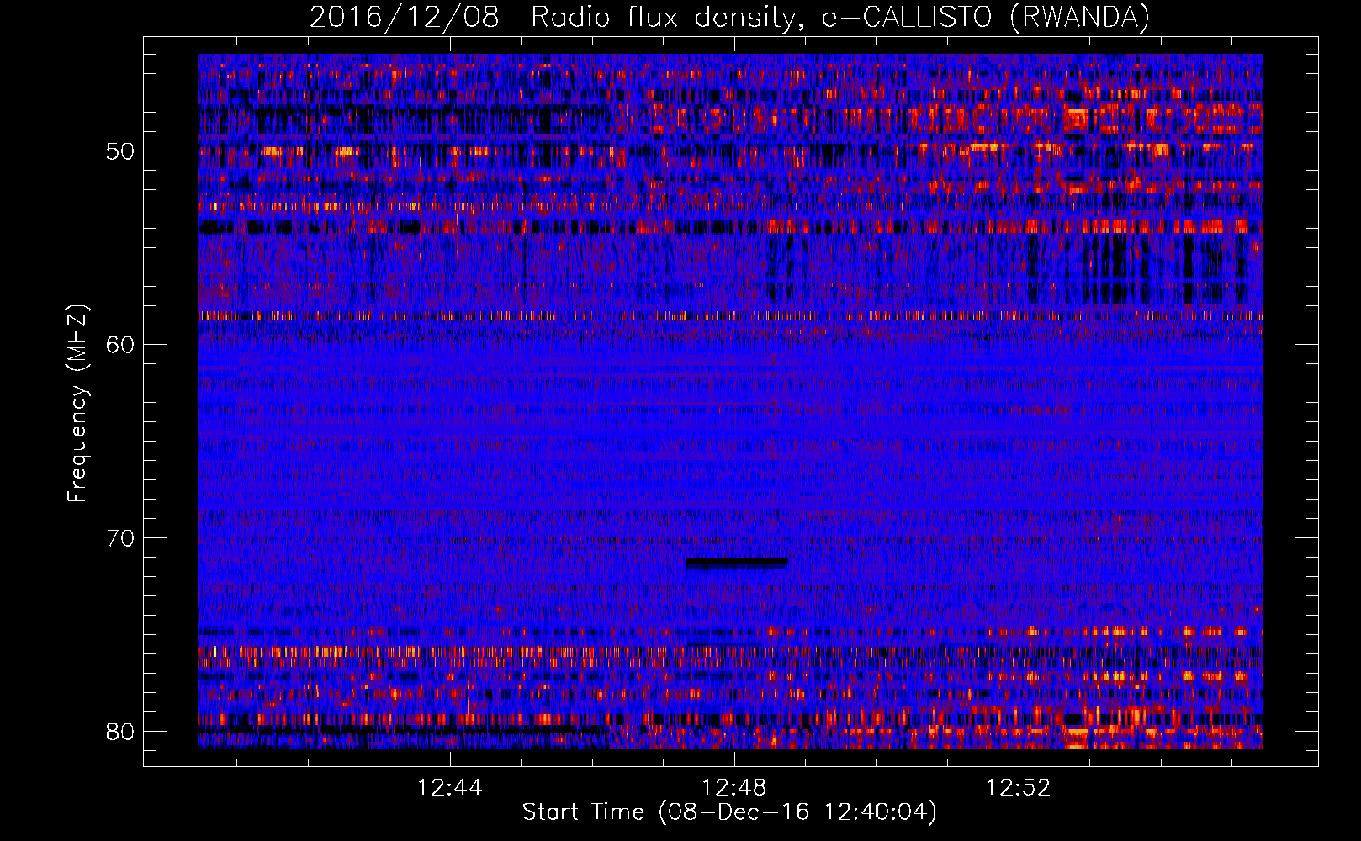This screenshot has height=841, width=1361.
Task: Click the 80 frequency tick label
Action: (120, 732)
